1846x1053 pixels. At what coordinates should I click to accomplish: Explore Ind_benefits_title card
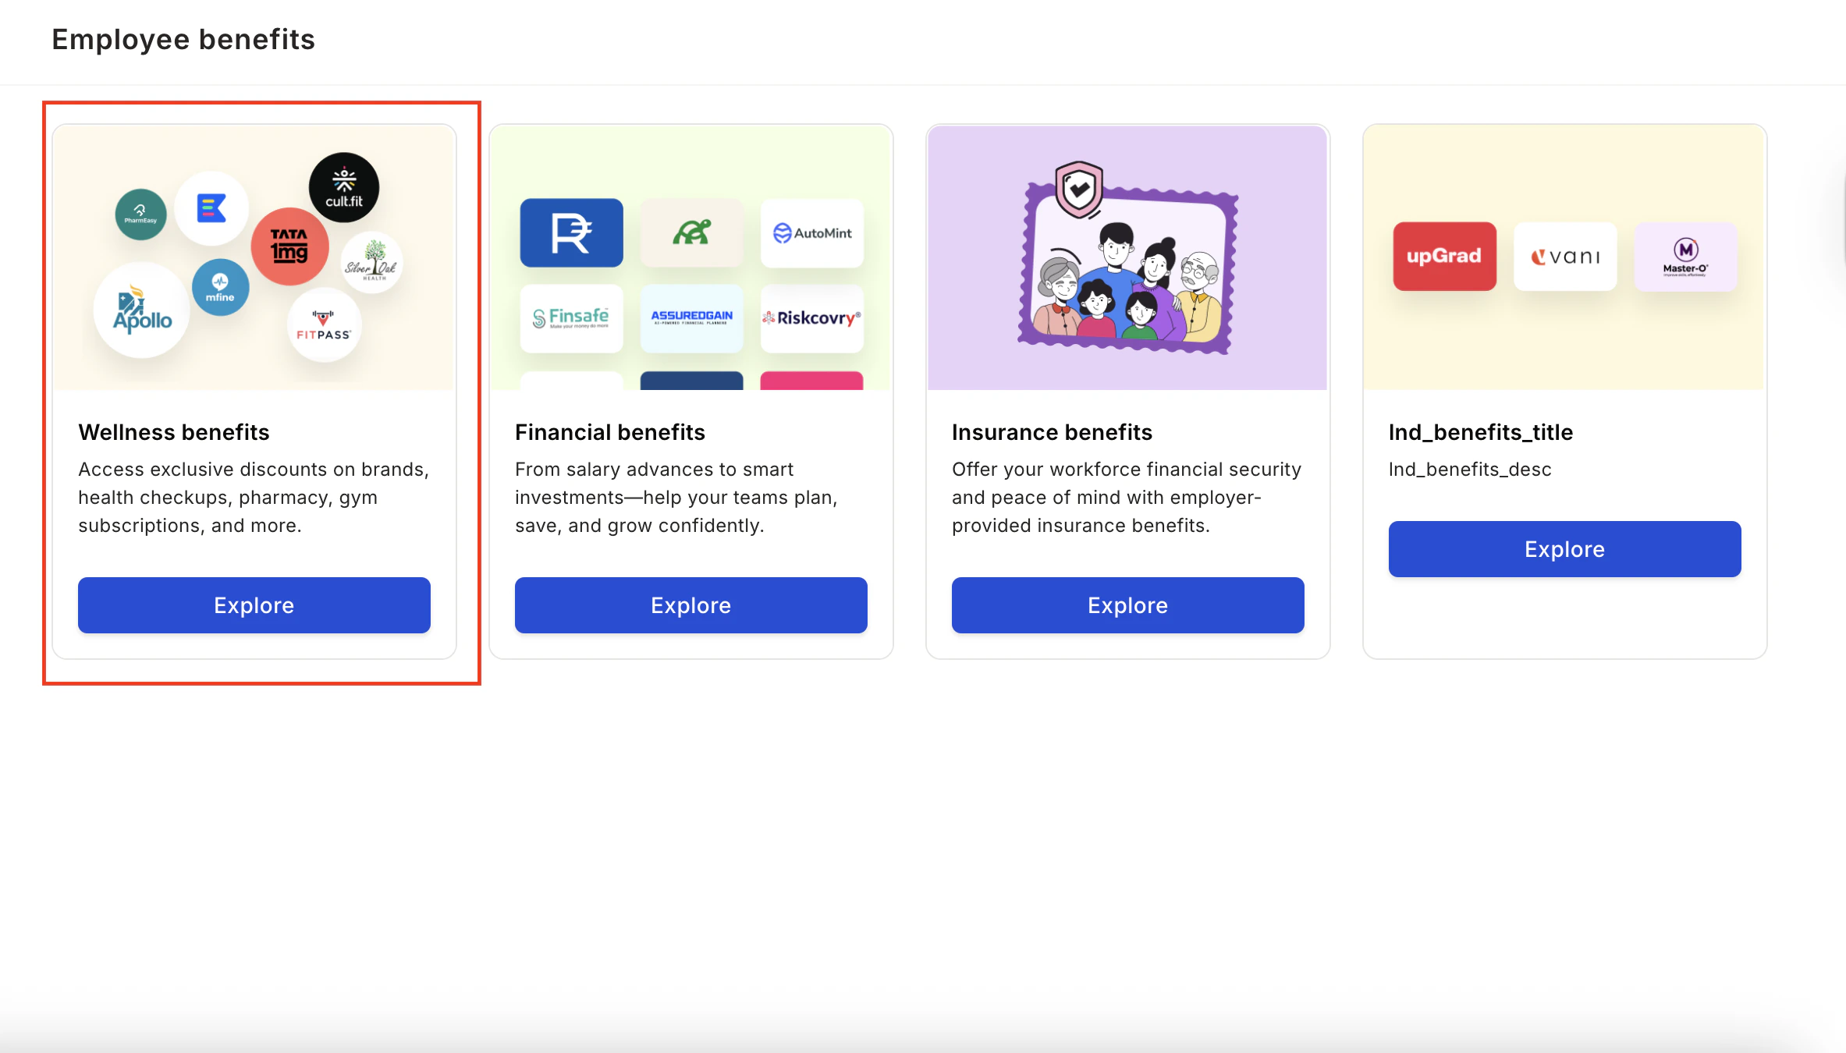(x=1565, y=549)
